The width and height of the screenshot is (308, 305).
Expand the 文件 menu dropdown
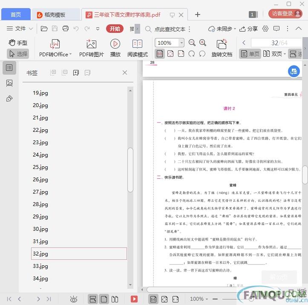20,29
